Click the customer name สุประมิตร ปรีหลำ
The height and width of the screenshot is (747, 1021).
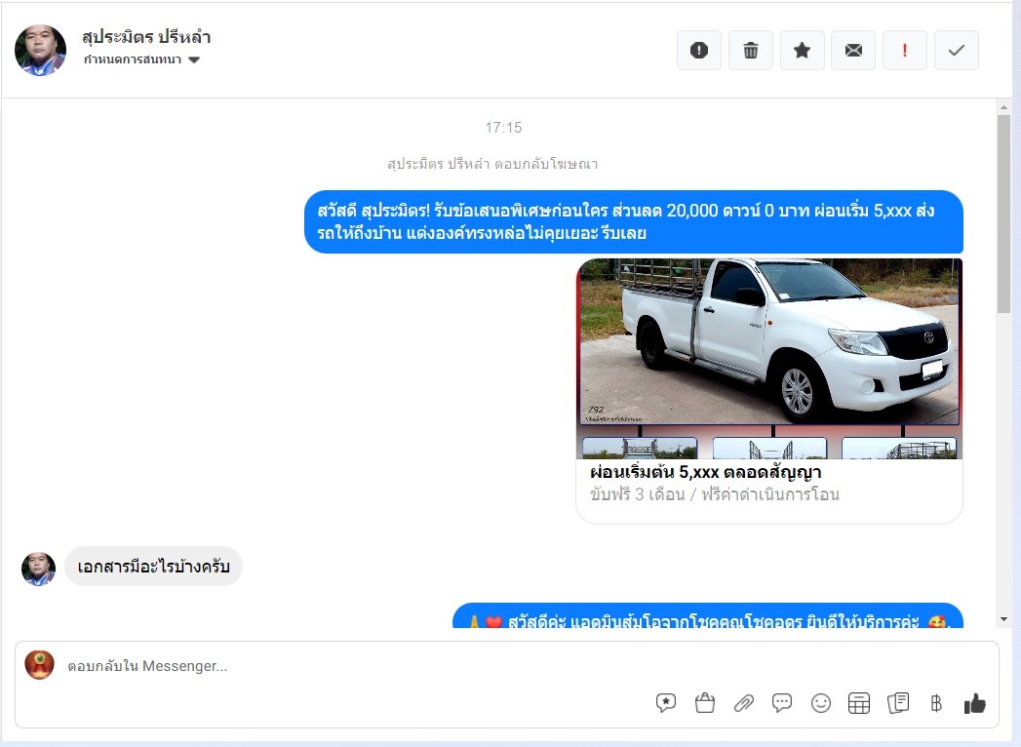146,37
